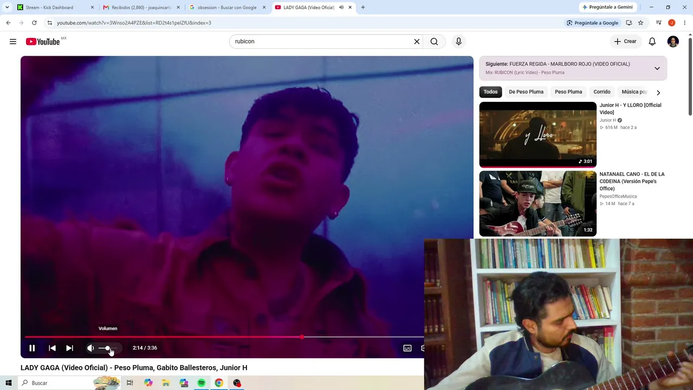
Task: Open Junior H - Y LLORO title
Action: [x=630, y=109]
